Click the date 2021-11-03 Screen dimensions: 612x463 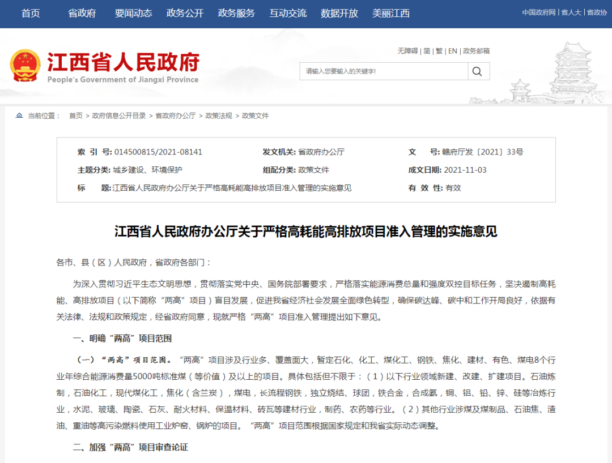pyautogui.click(x=465, y=170)
